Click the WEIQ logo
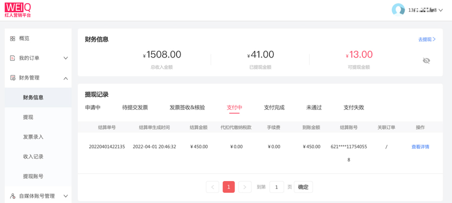The width and height of the screenshot is (452, 203). [x=18, y=10]
